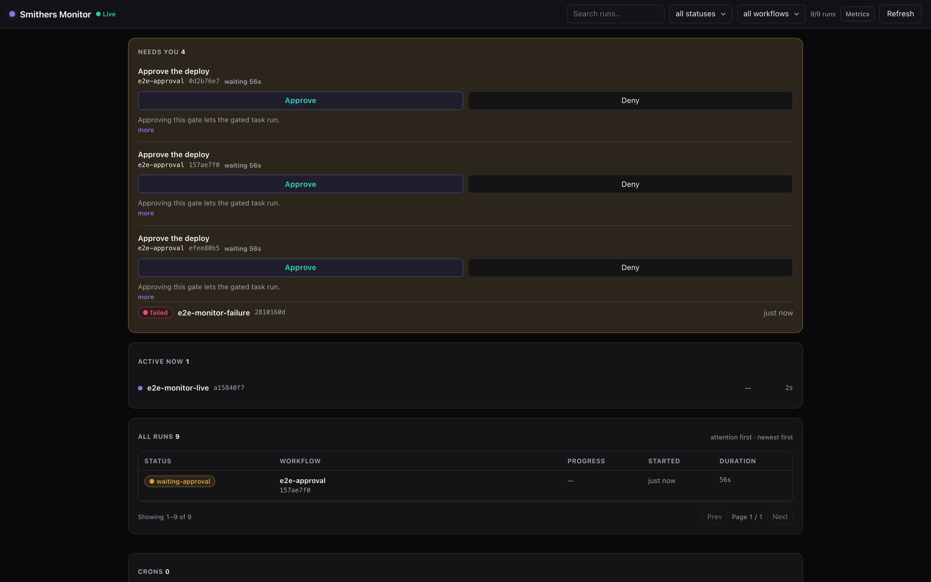The width and height of the screenshot is (931, 582).
Task: Focus the Search runs input field
Action: (615, 14)
